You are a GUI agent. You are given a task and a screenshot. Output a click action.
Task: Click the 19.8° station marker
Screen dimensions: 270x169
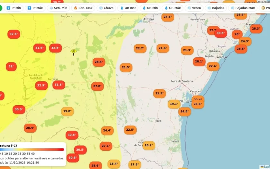pos(67,111)
